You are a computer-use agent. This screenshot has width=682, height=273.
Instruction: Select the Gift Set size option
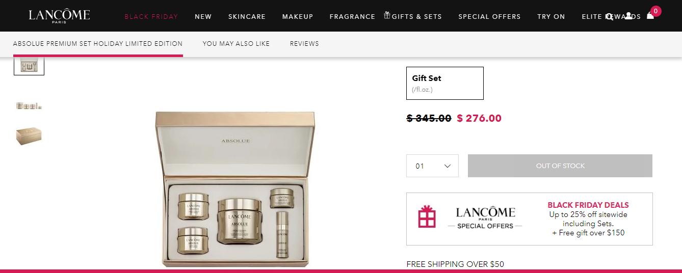(x=444, y=83)
